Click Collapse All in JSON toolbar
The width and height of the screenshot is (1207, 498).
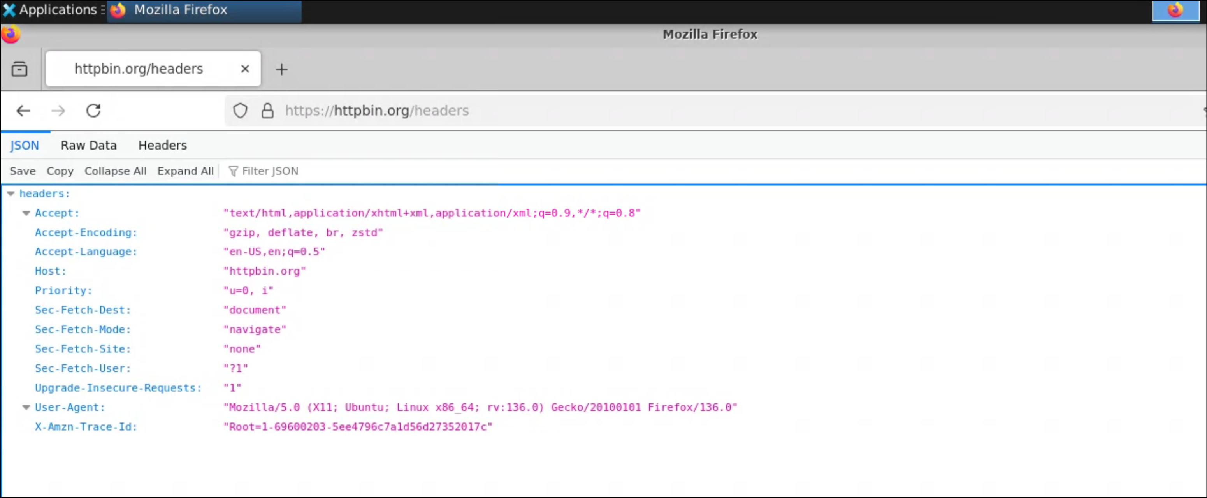tap(115, 171)
